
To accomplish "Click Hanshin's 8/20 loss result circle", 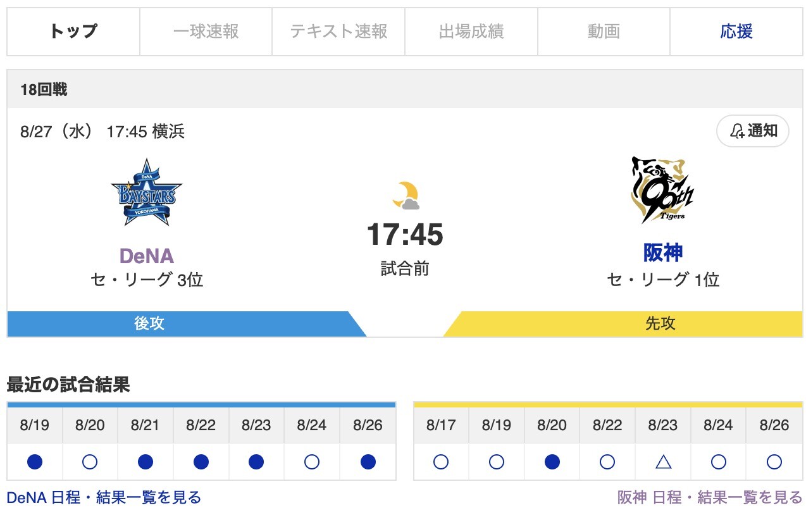I will point(552,462).
